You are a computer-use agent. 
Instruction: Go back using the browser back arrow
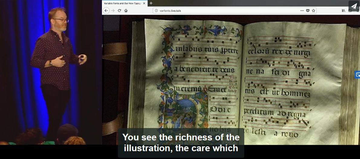tap(106, 11)
